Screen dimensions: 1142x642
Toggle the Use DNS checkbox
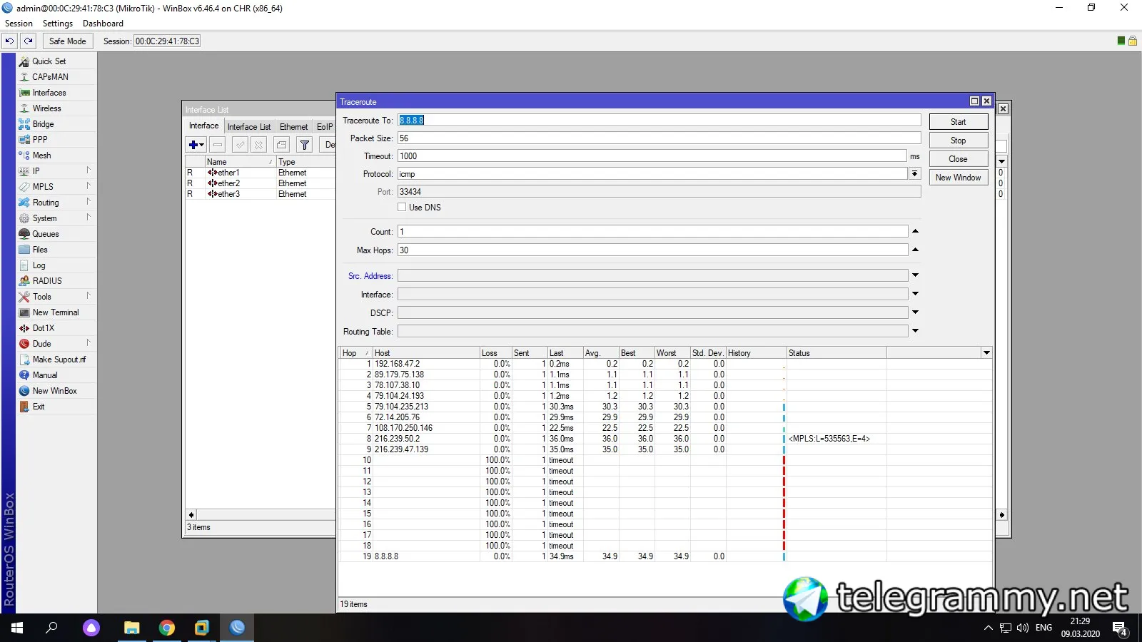[x=402, y=207]
